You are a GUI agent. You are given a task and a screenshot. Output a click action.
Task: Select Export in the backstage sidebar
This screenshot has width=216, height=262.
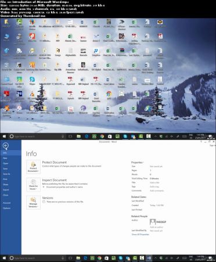[10, 190]
